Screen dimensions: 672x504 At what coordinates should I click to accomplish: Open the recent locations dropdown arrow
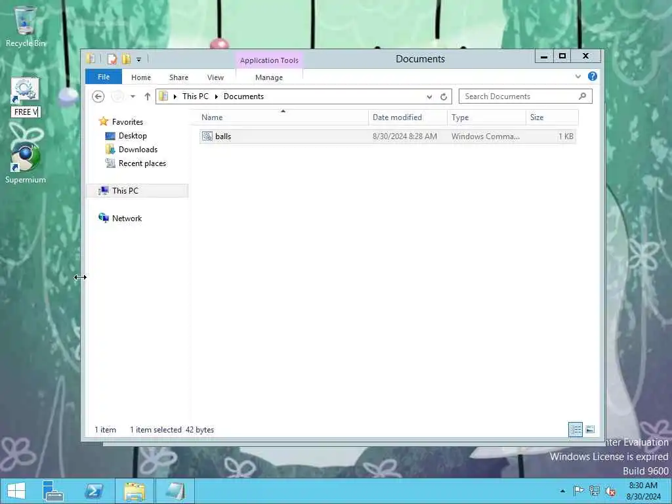133,96
